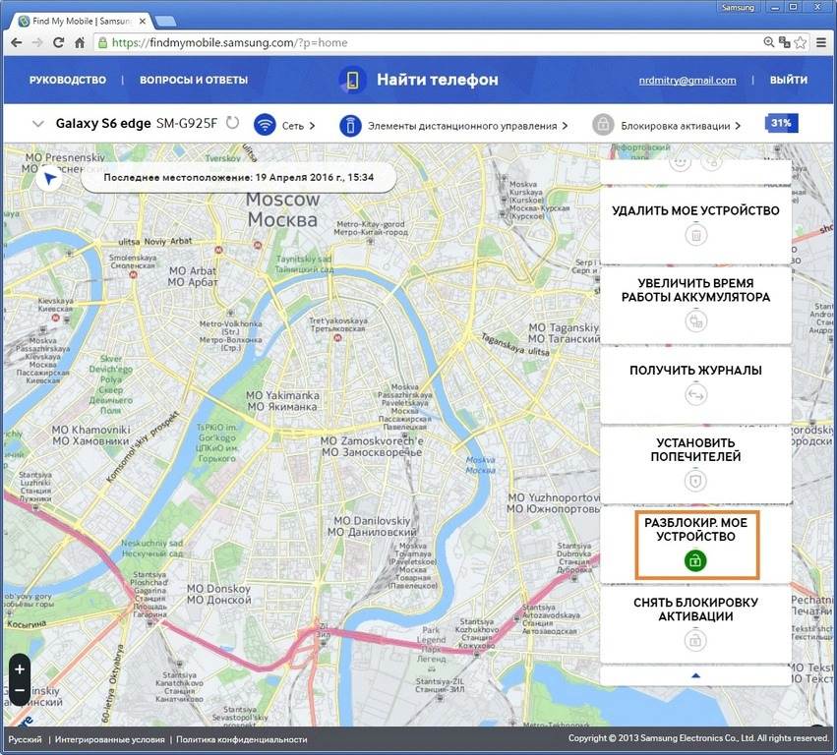Bookmark the page with the star icon

click(x=800, y=43)
